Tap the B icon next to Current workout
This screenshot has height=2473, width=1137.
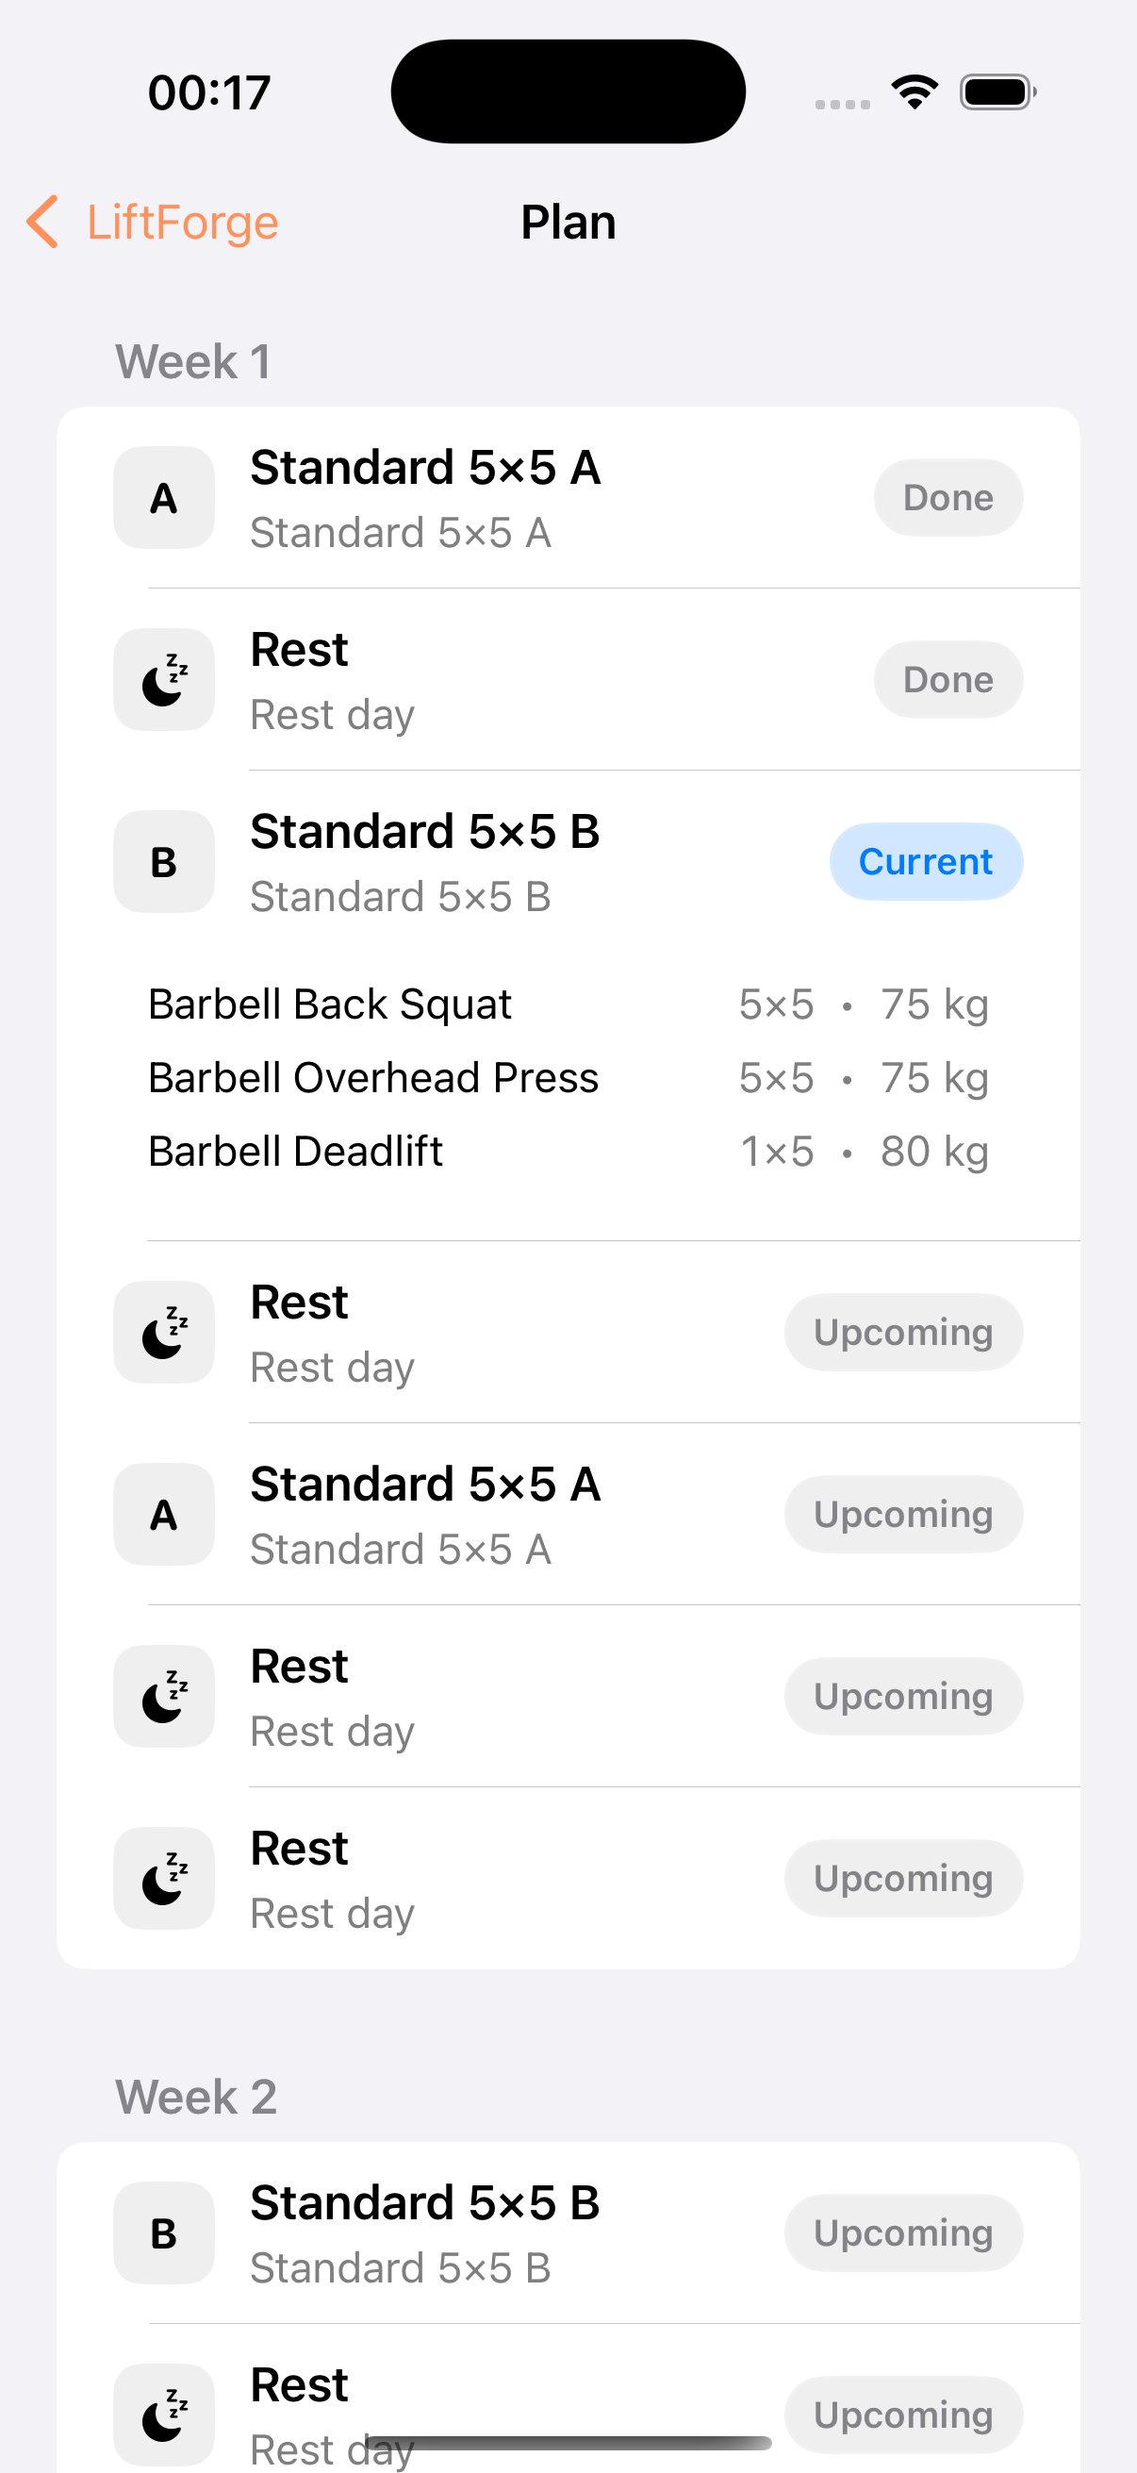coord(164,862)
